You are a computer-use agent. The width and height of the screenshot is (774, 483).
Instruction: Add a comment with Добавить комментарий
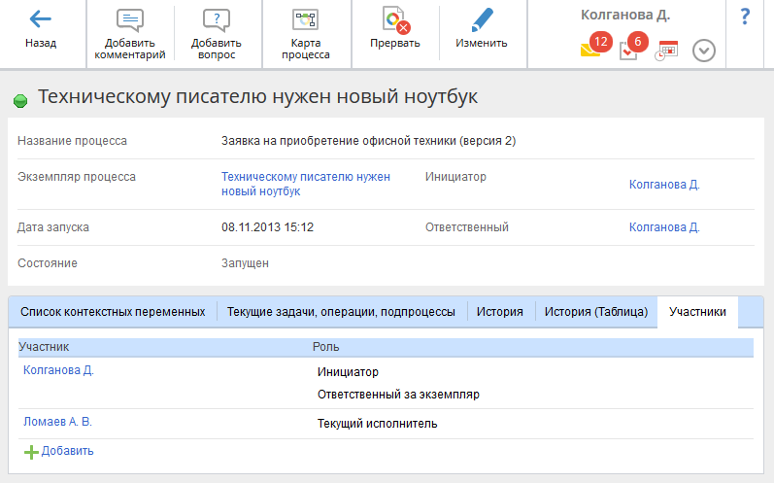tap(130, 21)
